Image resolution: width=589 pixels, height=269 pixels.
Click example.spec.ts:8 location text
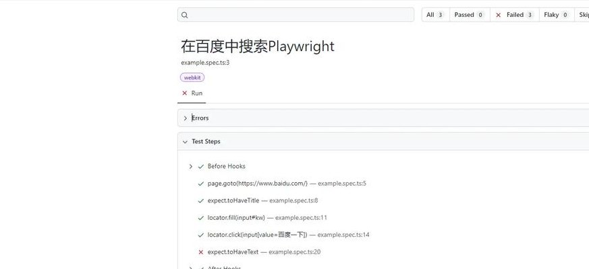coord(293,200)
